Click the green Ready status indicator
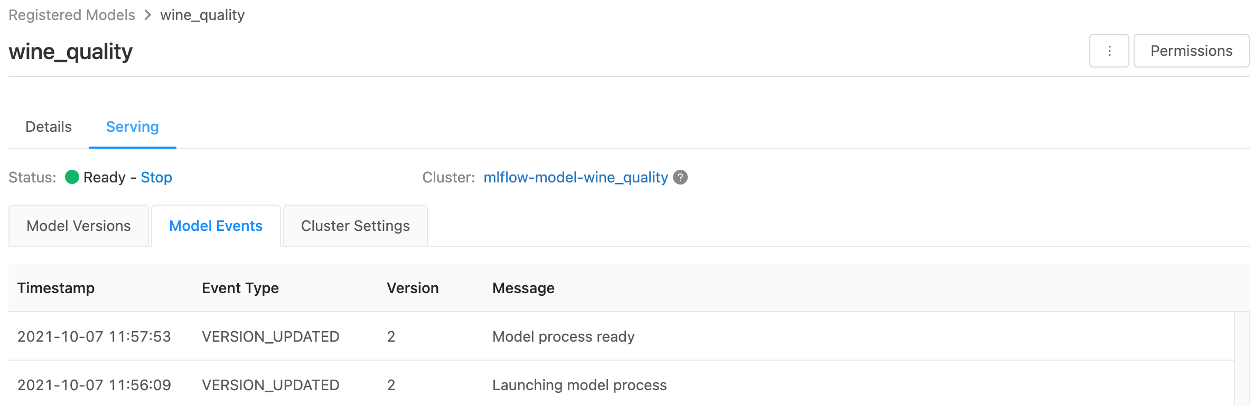1253x406 pixels. [x=72, y=177]
